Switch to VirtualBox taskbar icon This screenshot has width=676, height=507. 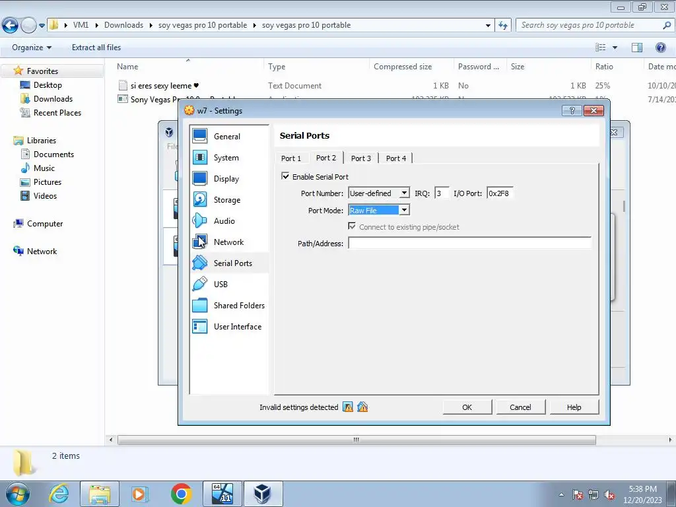point(263,494)
